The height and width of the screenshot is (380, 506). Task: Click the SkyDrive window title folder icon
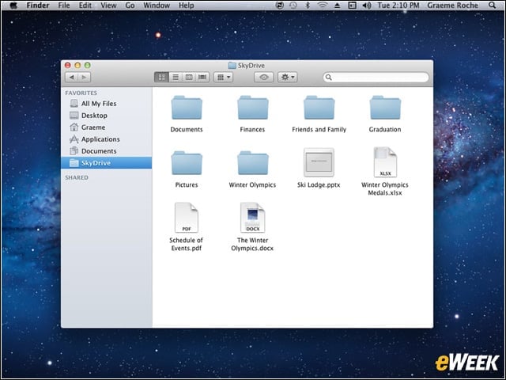232,66
